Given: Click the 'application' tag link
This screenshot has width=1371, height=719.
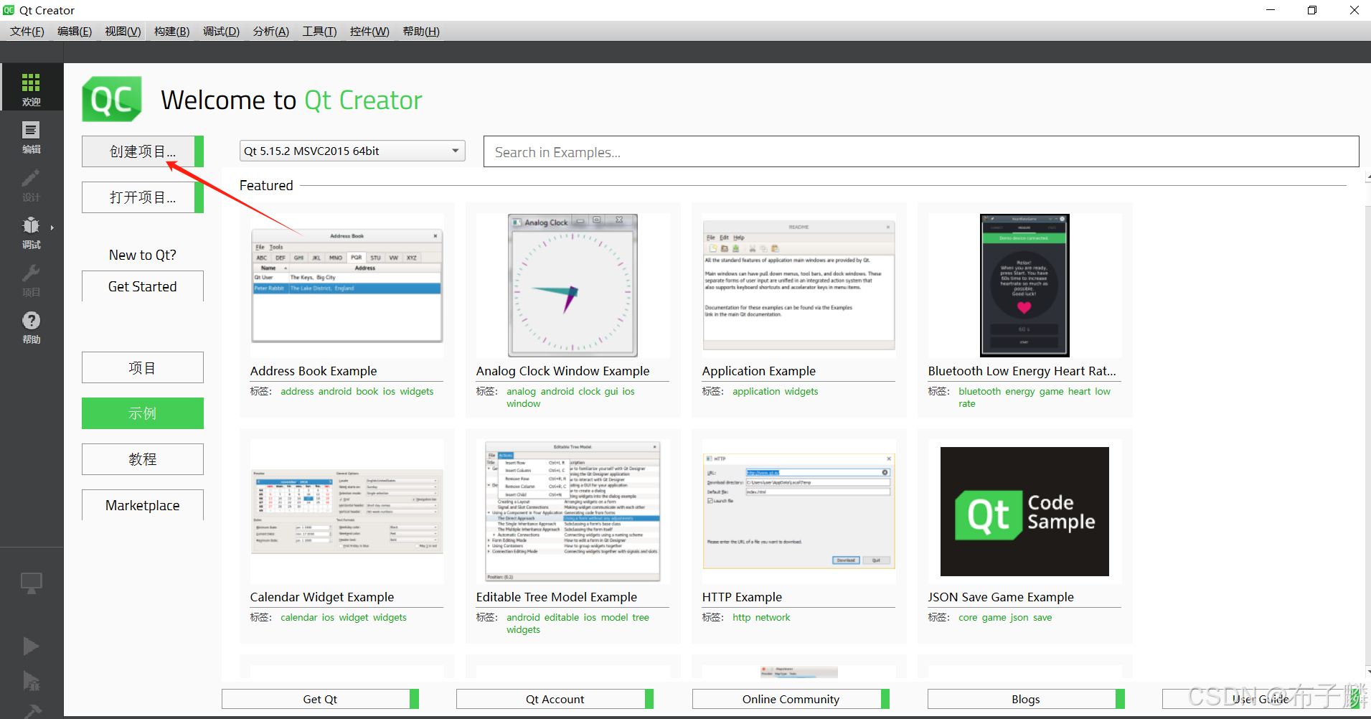Looking at the screenshot, I should tap(756, 391).
